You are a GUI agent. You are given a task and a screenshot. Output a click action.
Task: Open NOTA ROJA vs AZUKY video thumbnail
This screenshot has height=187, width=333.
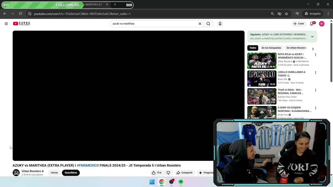262,61
